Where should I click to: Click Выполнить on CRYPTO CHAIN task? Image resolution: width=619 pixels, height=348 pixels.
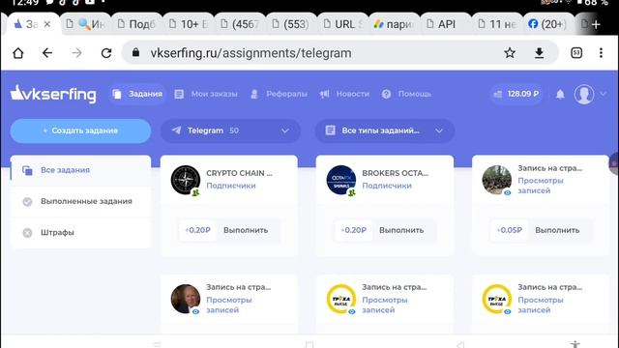click(x=246, y=230)
